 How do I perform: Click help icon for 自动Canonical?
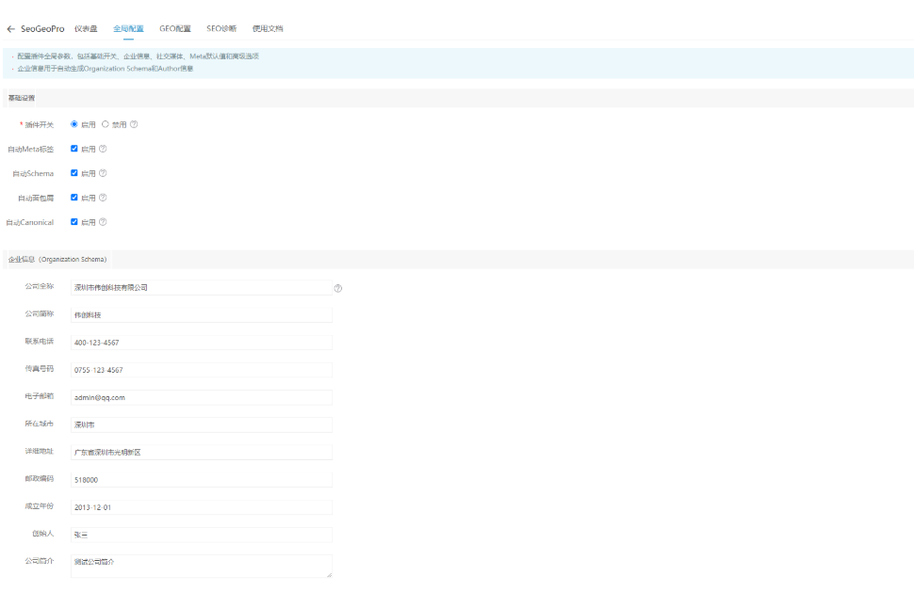(103, 222)
